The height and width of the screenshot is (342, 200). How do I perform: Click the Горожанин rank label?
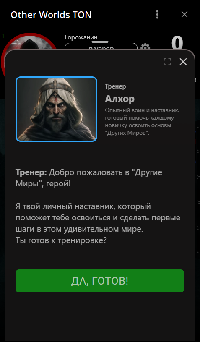81,37
